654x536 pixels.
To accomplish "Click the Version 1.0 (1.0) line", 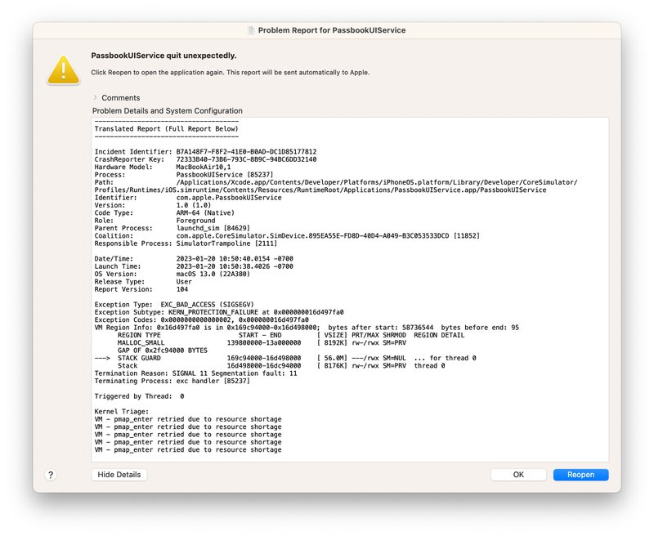I will (x=153, y=205).
